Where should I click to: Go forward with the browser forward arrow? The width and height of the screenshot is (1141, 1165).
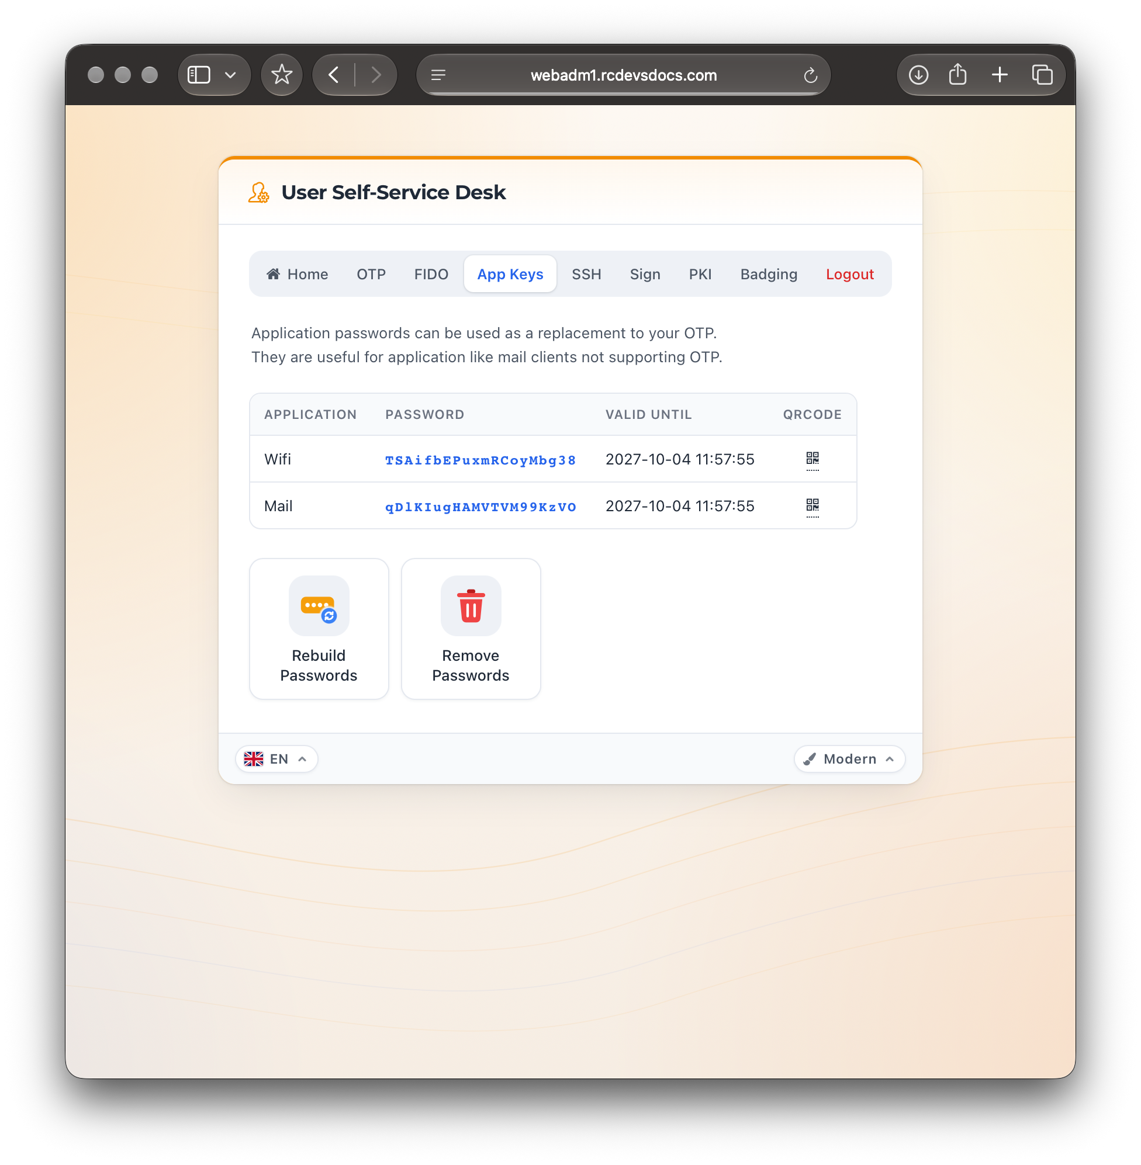[x=376, y=75]
